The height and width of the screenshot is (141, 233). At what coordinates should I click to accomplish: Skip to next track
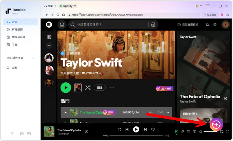tap(145, 129)
